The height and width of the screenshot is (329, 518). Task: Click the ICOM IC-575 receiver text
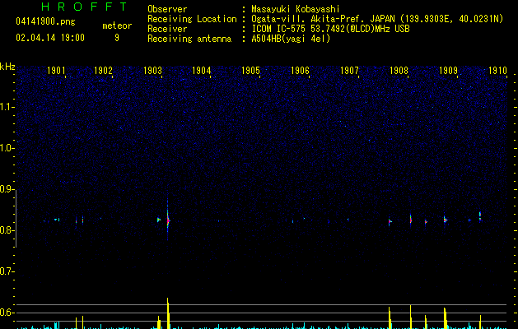click(x=330, y=29)
